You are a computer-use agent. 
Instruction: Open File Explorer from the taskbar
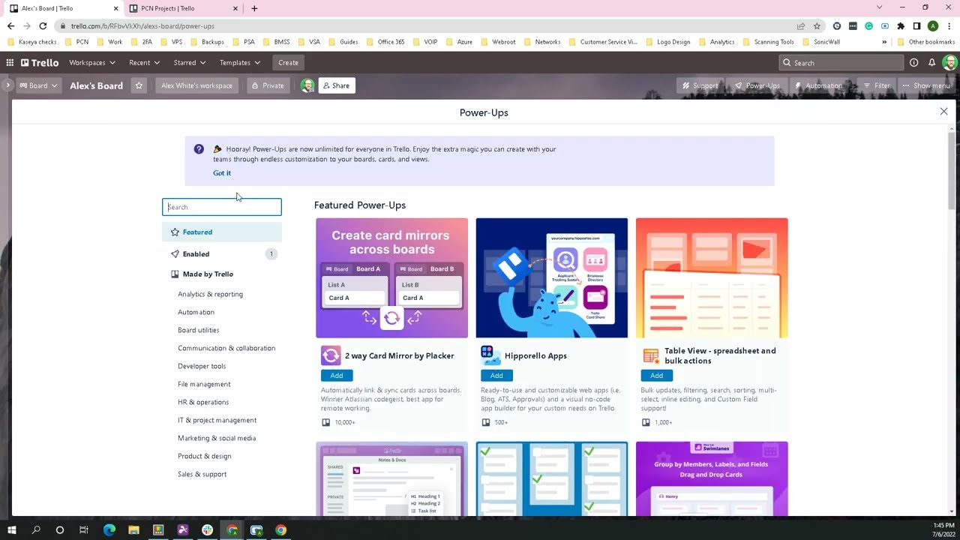(133, 530)
